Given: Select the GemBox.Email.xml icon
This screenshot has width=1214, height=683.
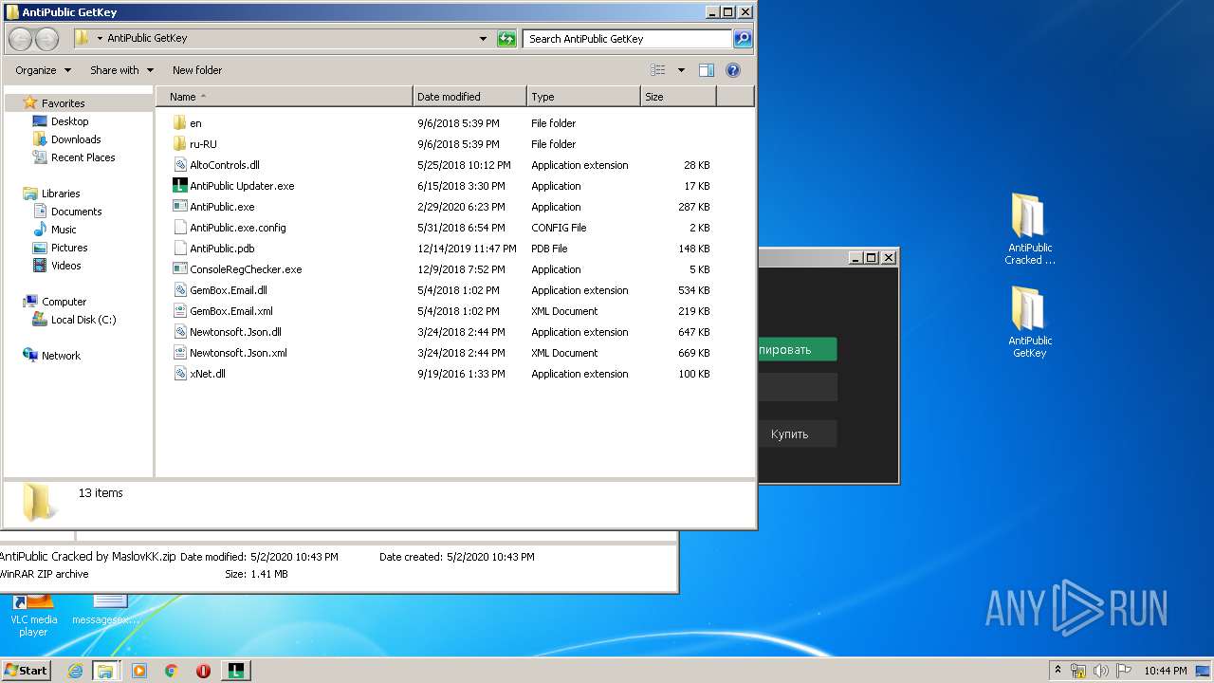Looking at the screenshot, I should coord(180,311).
